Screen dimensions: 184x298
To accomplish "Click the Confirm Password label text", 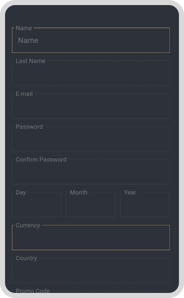I will (41, 159).
